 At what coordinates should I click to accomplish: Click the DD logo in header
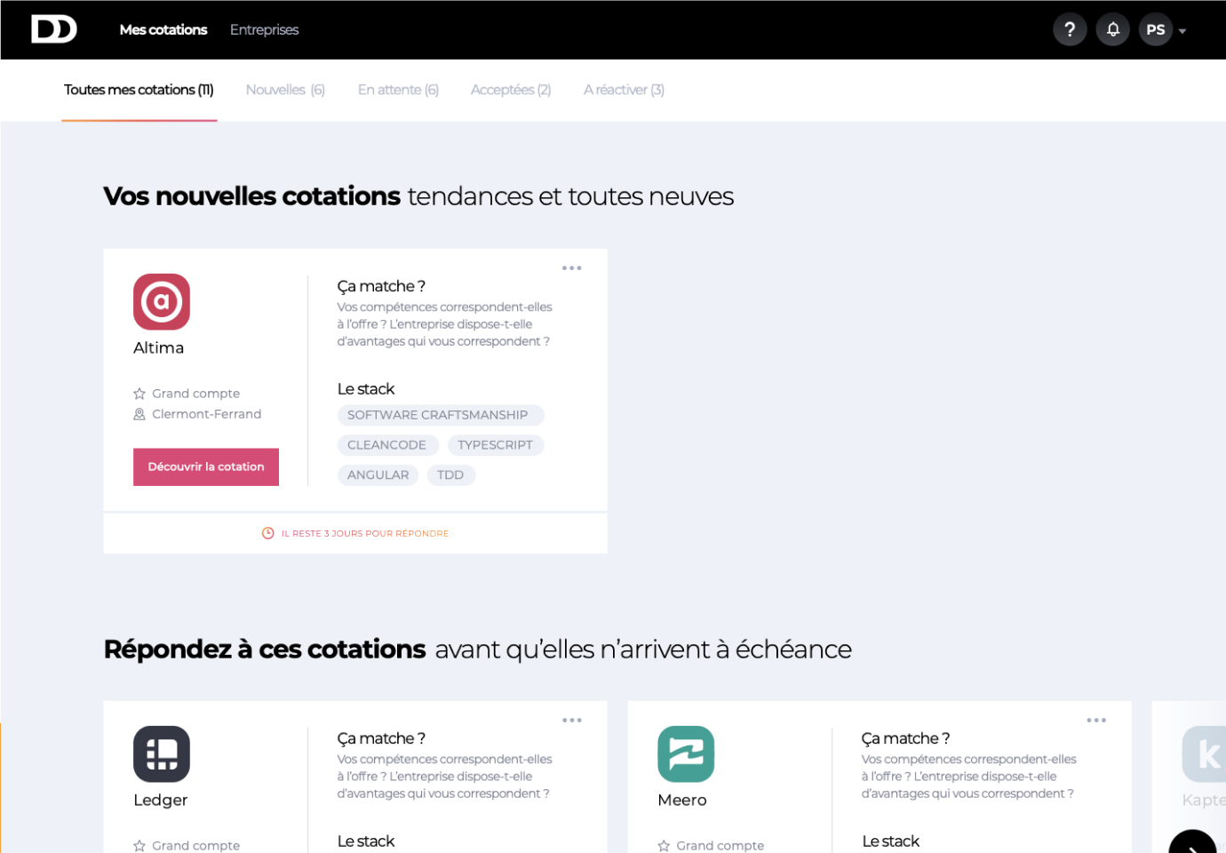(x=54, y=29)
